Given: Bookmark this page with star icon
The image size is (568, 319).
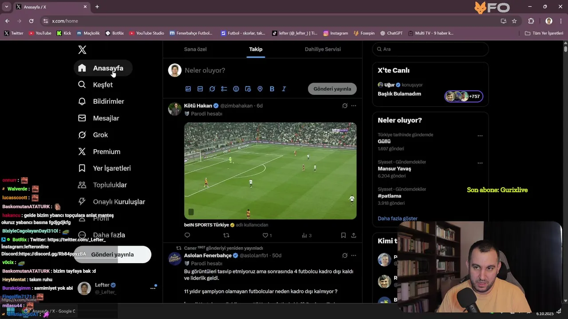Looking at the screenshot, I should [514, 21].
